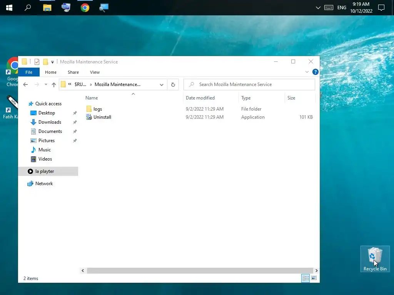The image size is (394, 295).
Task: Click the 101 KB size cell
Action: (306, 117)
